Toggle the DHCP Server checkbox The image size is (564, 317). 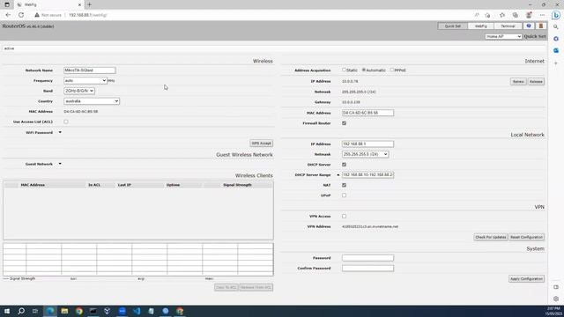point(345,165)
